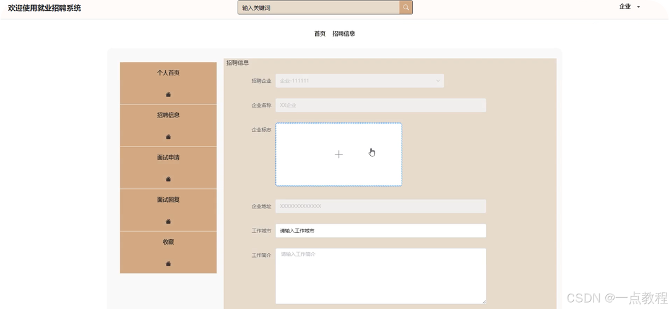The image size is (669, 309).
Task: Click the icon under 面试回复
Action: 168,221
